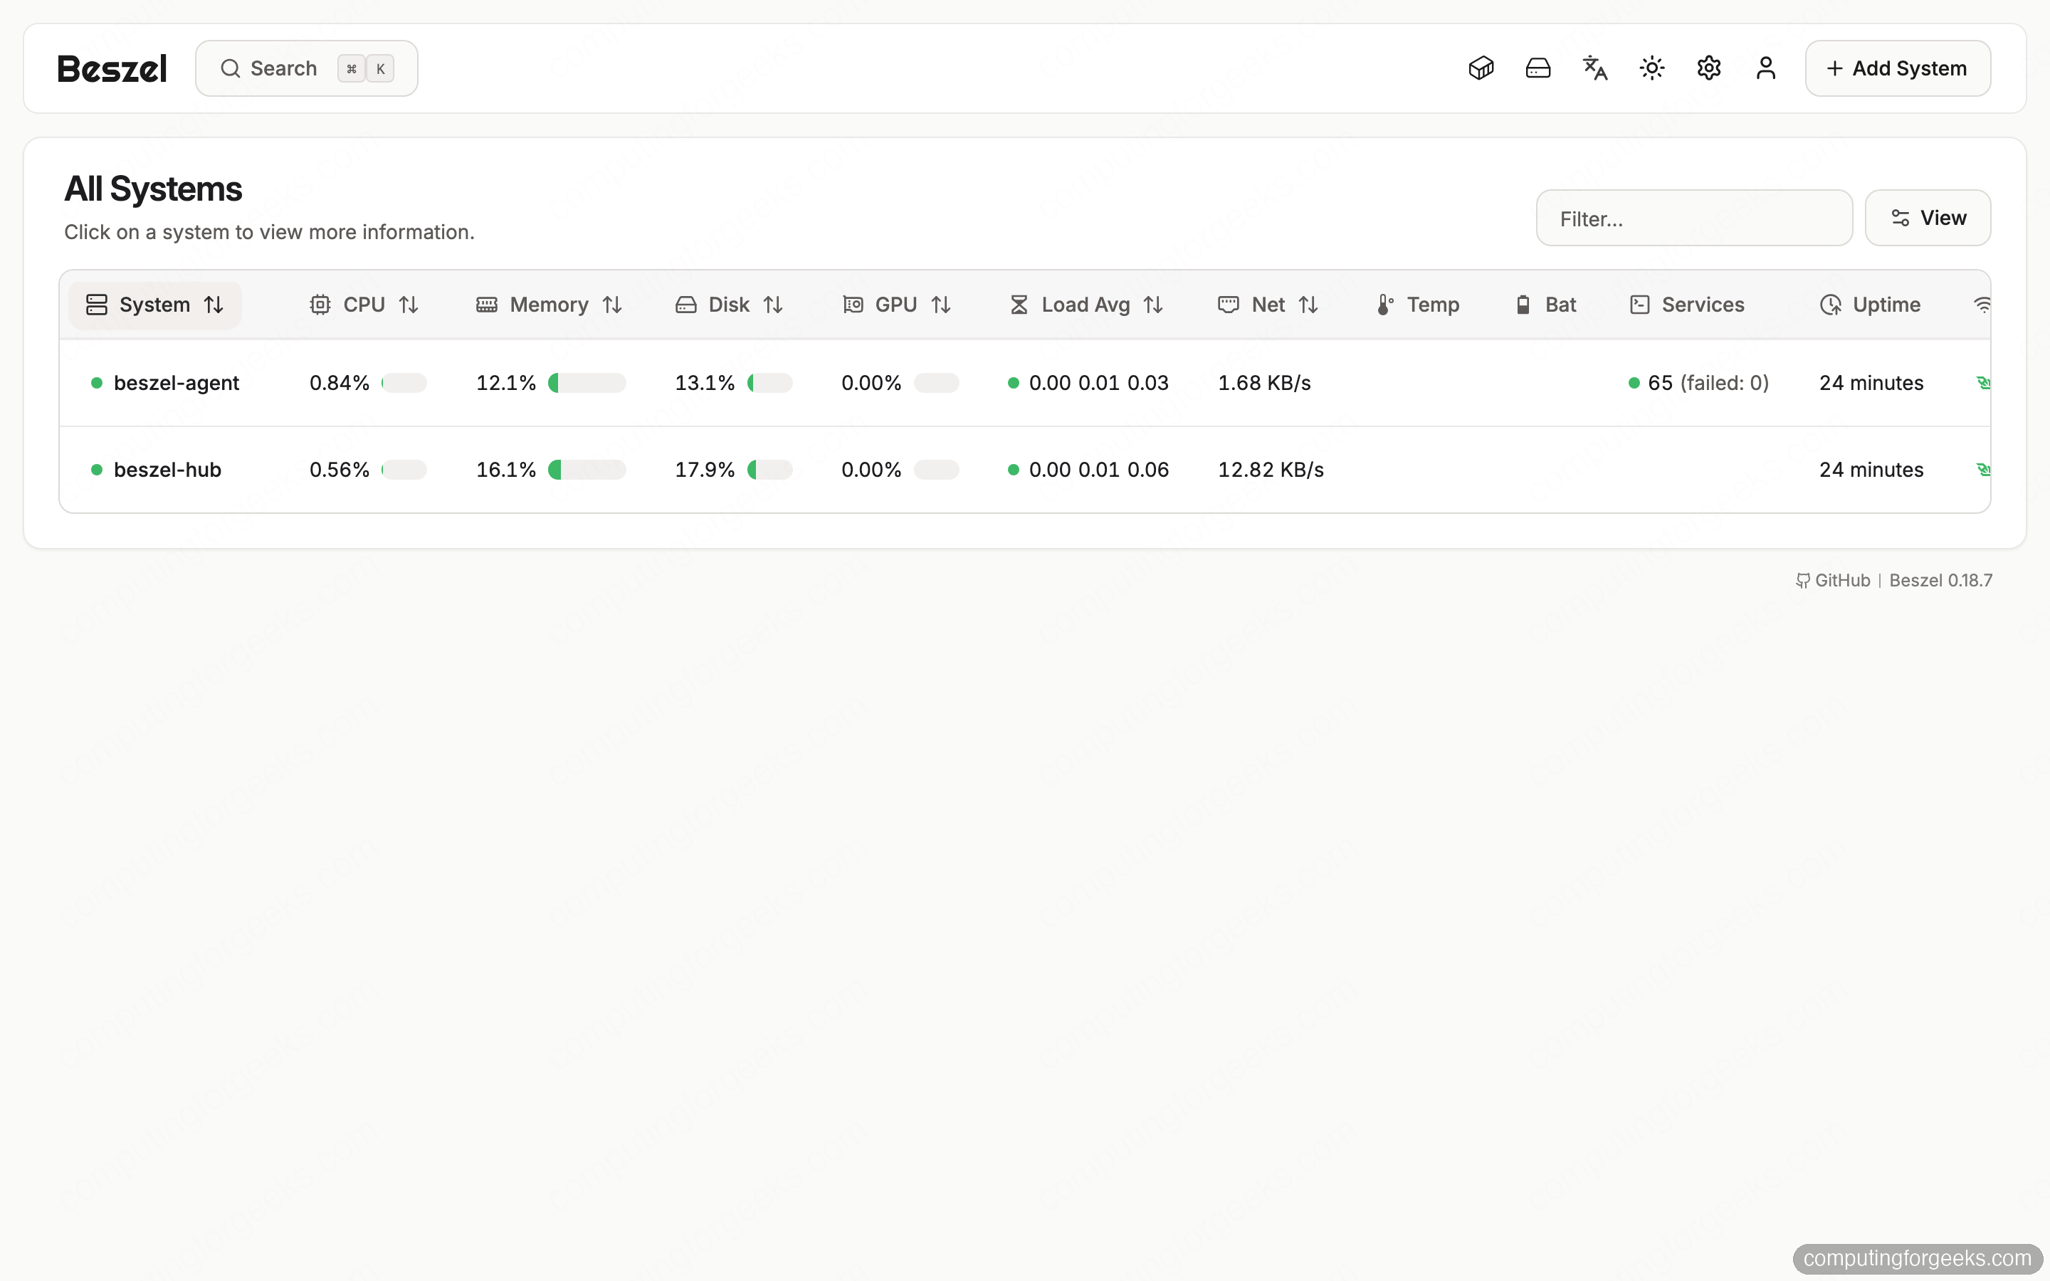The width and height of the screenshot is (2050, 1281).
Task: Sort by Disk column
Action: [x=728, y=304]
